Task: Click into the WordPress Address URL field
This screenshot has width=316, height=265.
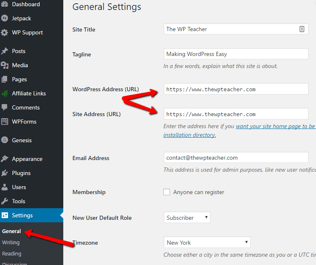Action: point(236,89)
